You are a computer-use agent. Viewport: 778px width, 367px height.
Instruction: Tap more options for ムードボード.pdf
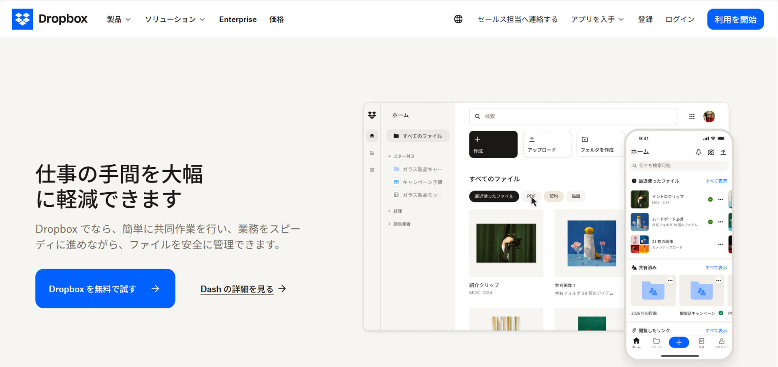(x=720, y=222)
